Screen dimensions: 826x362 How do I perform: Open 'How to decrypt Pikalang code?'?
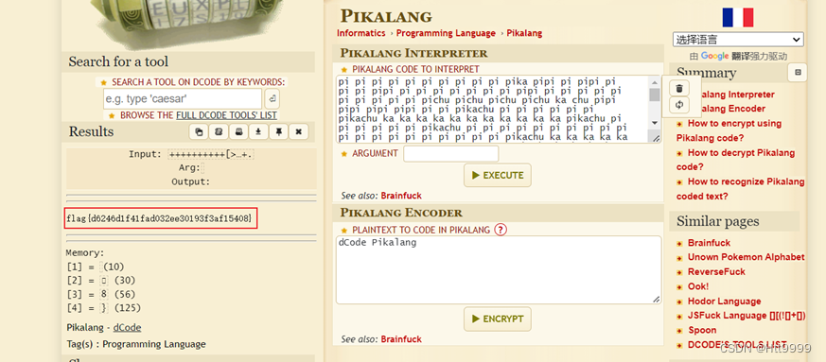[735, 160]
